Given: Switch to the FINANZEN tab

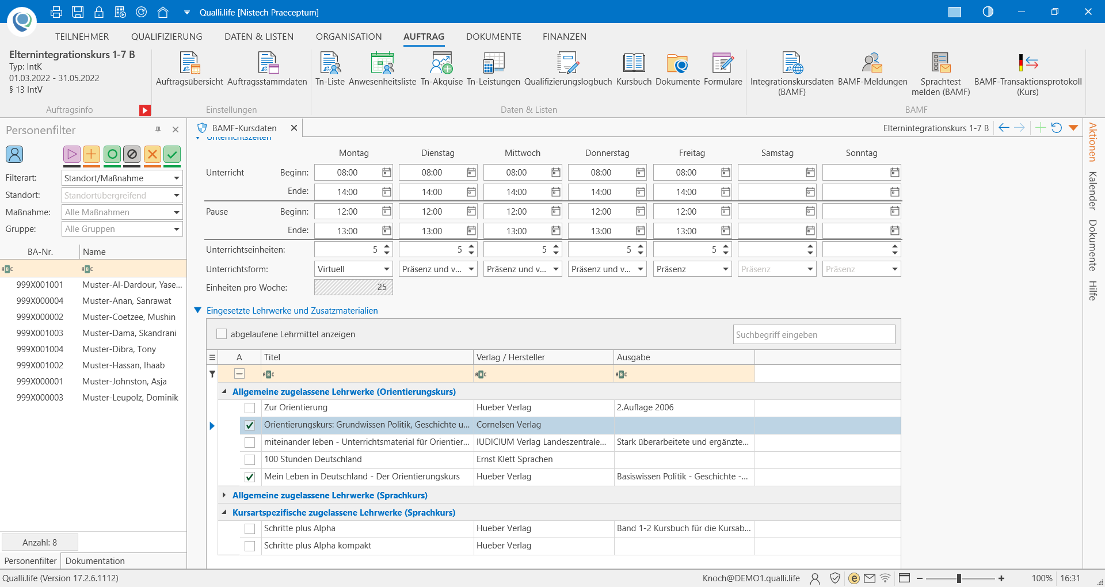Looking at the screenshot, I should 565,37.
